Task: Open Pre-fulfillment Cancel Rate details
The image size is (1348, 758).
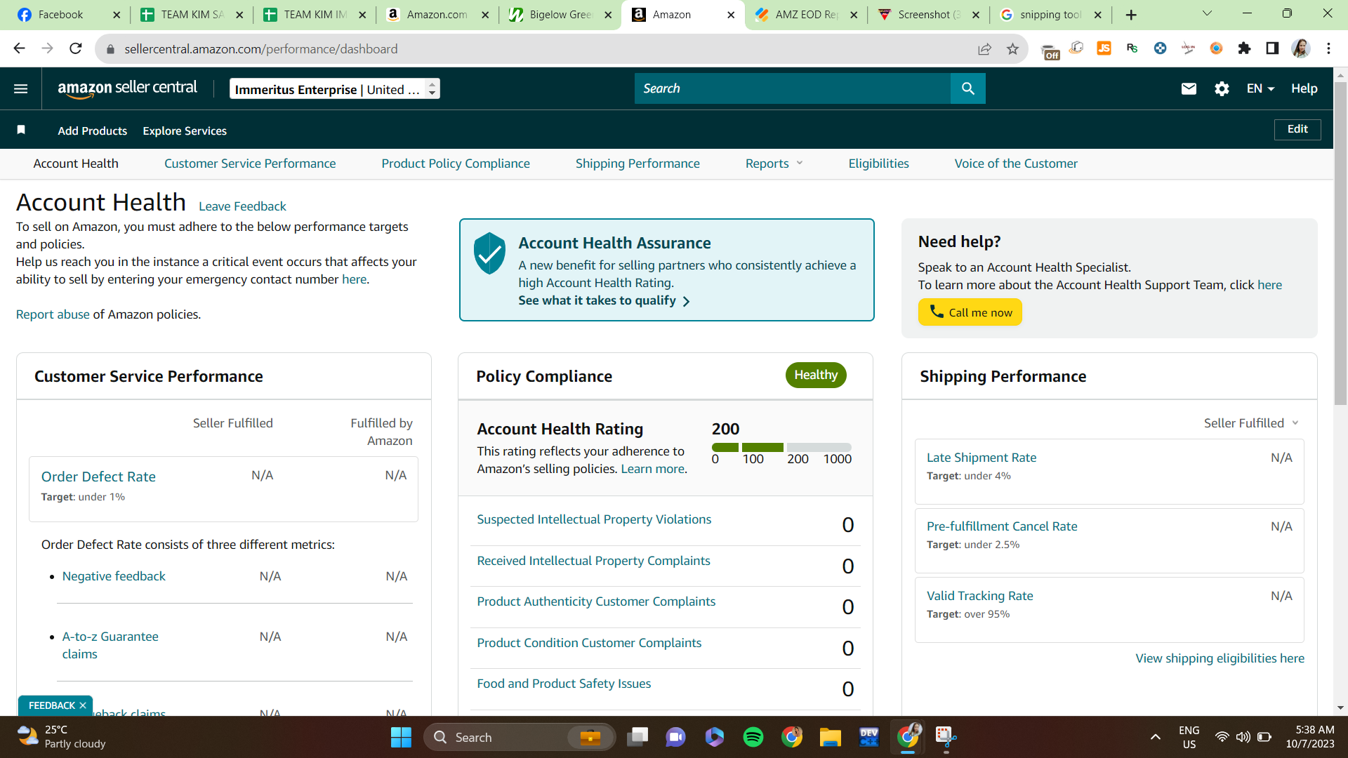Action: click(1002, 526)
